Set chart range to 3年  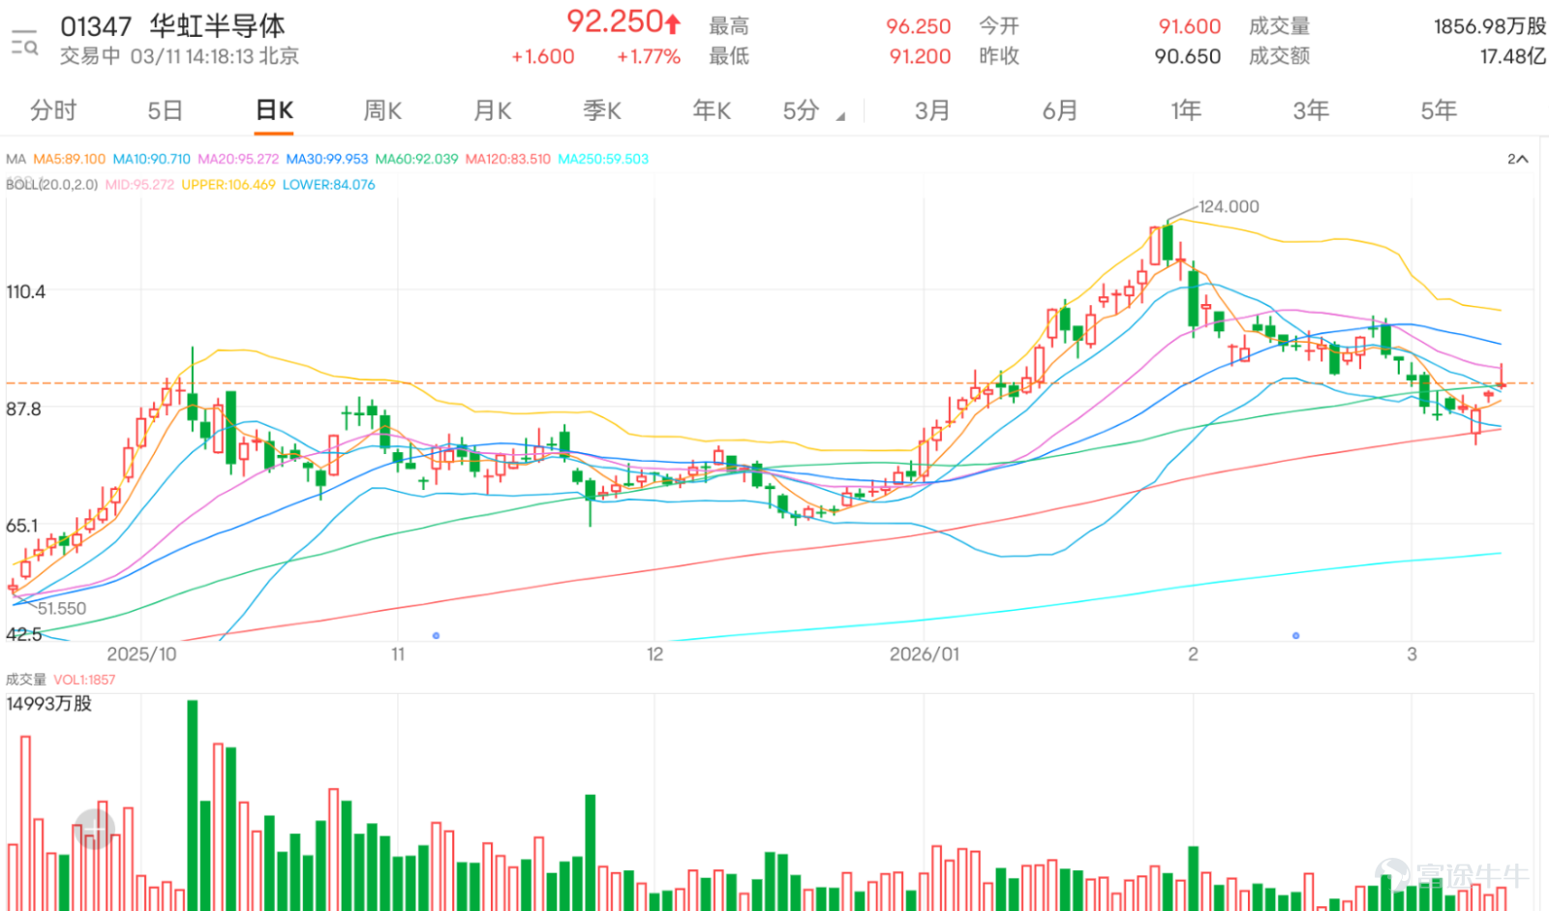[x=1311, y=111]
